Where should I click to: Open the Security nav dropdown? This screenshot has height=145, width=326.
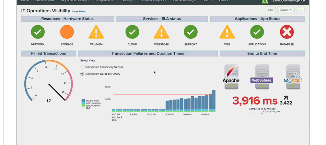pos(128,1)
